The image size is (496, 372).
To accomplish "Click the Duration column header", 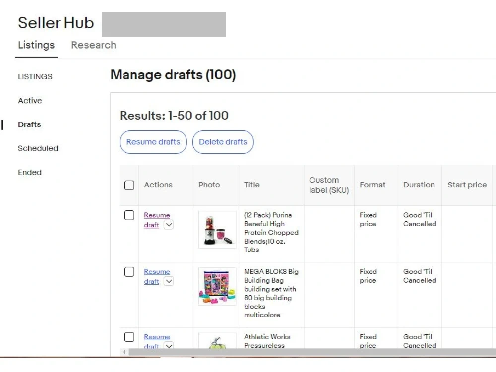I will (419, 185).
